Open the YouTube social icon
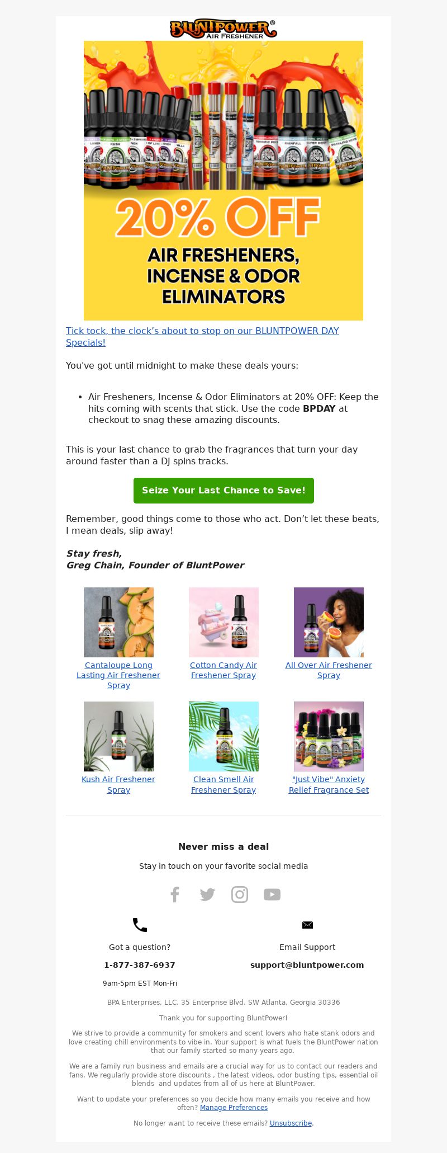Screen dimensions: 447x1153 point(272,895)
